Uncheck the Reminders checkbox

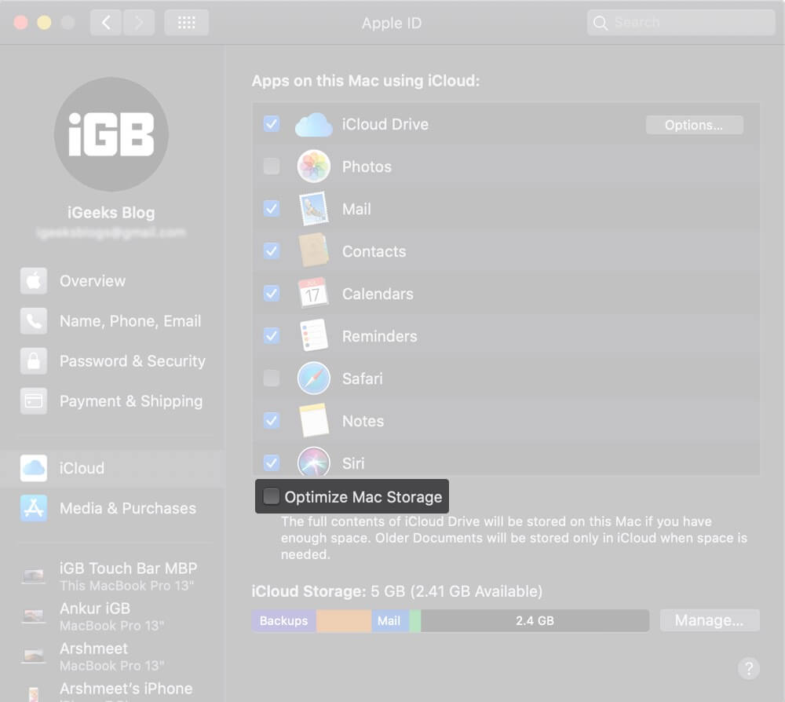point(272,335)
